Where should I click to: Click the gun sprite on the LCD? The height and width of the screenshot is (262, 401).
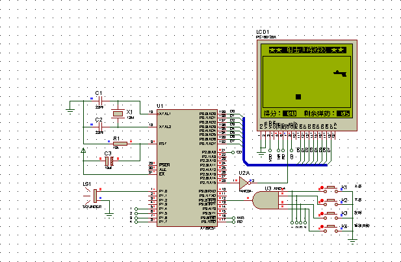coord(339,73)
